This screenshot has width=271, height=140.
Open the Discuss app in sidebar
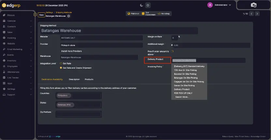click(11, 15)
